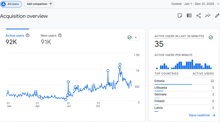Select the Active users metric tab
This screenshot has width=220, height=122.
click(x=15, y=35)
